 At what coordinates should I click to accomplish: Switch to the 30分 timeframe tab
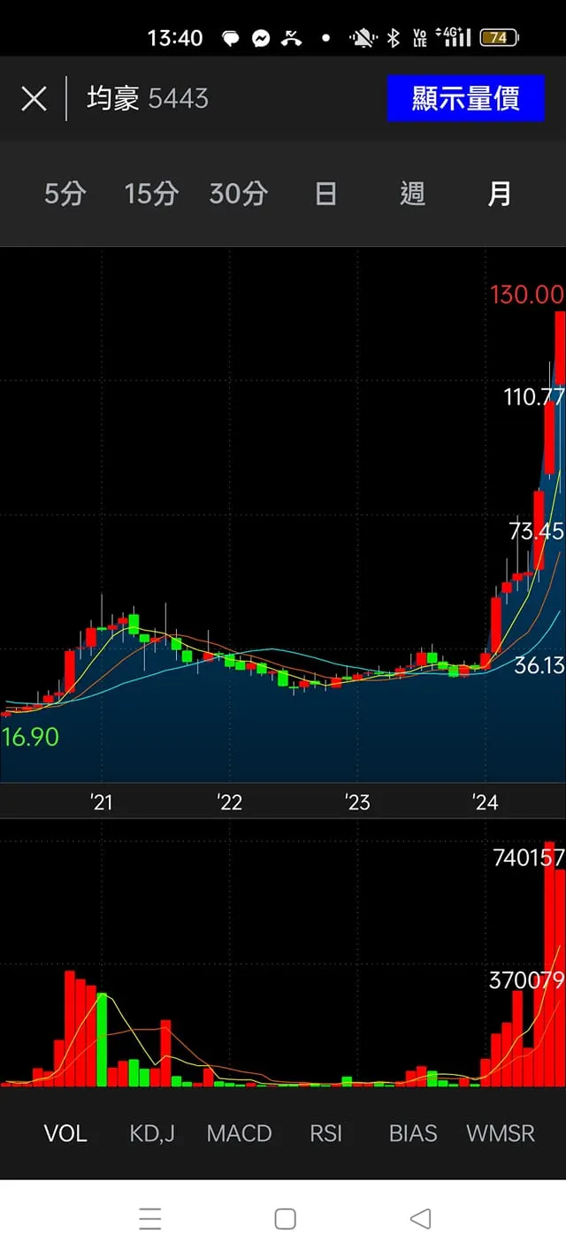[x=238, y=193]
